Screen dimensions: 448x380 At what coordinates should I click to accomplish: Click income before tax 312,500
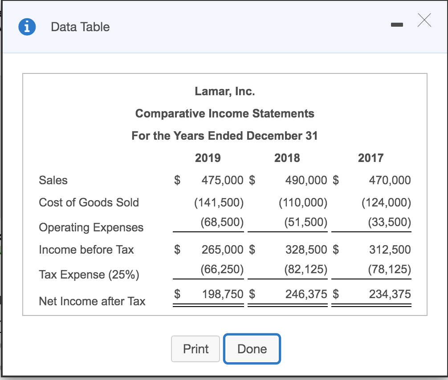click(390, 250)
